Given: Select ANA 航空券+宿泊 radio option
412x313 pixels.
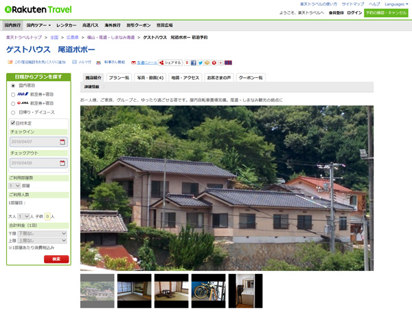Looking at the screenshot, I should 13,95.
